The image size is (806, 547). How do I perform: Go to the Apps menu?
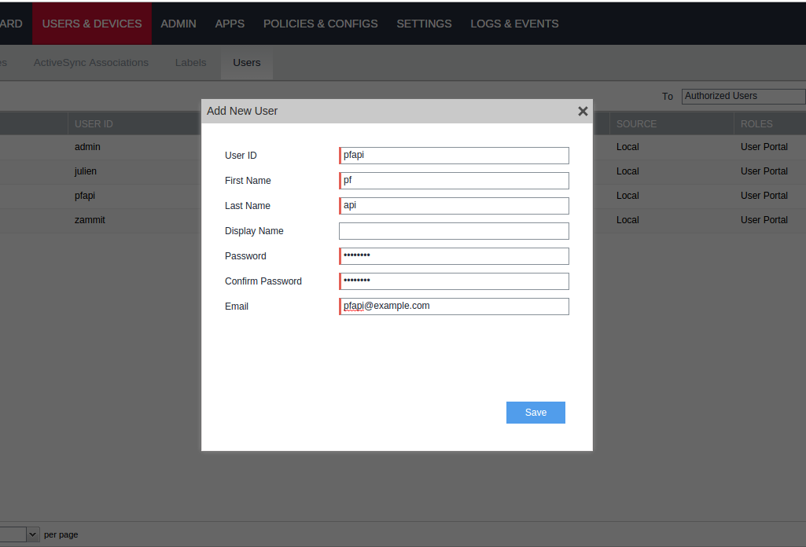click(x=230, y=24)
